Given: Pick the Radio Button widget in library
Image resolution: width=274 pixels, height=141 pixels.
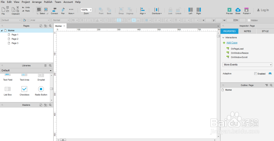Looking at the screenshot, I should click(41, 91).
